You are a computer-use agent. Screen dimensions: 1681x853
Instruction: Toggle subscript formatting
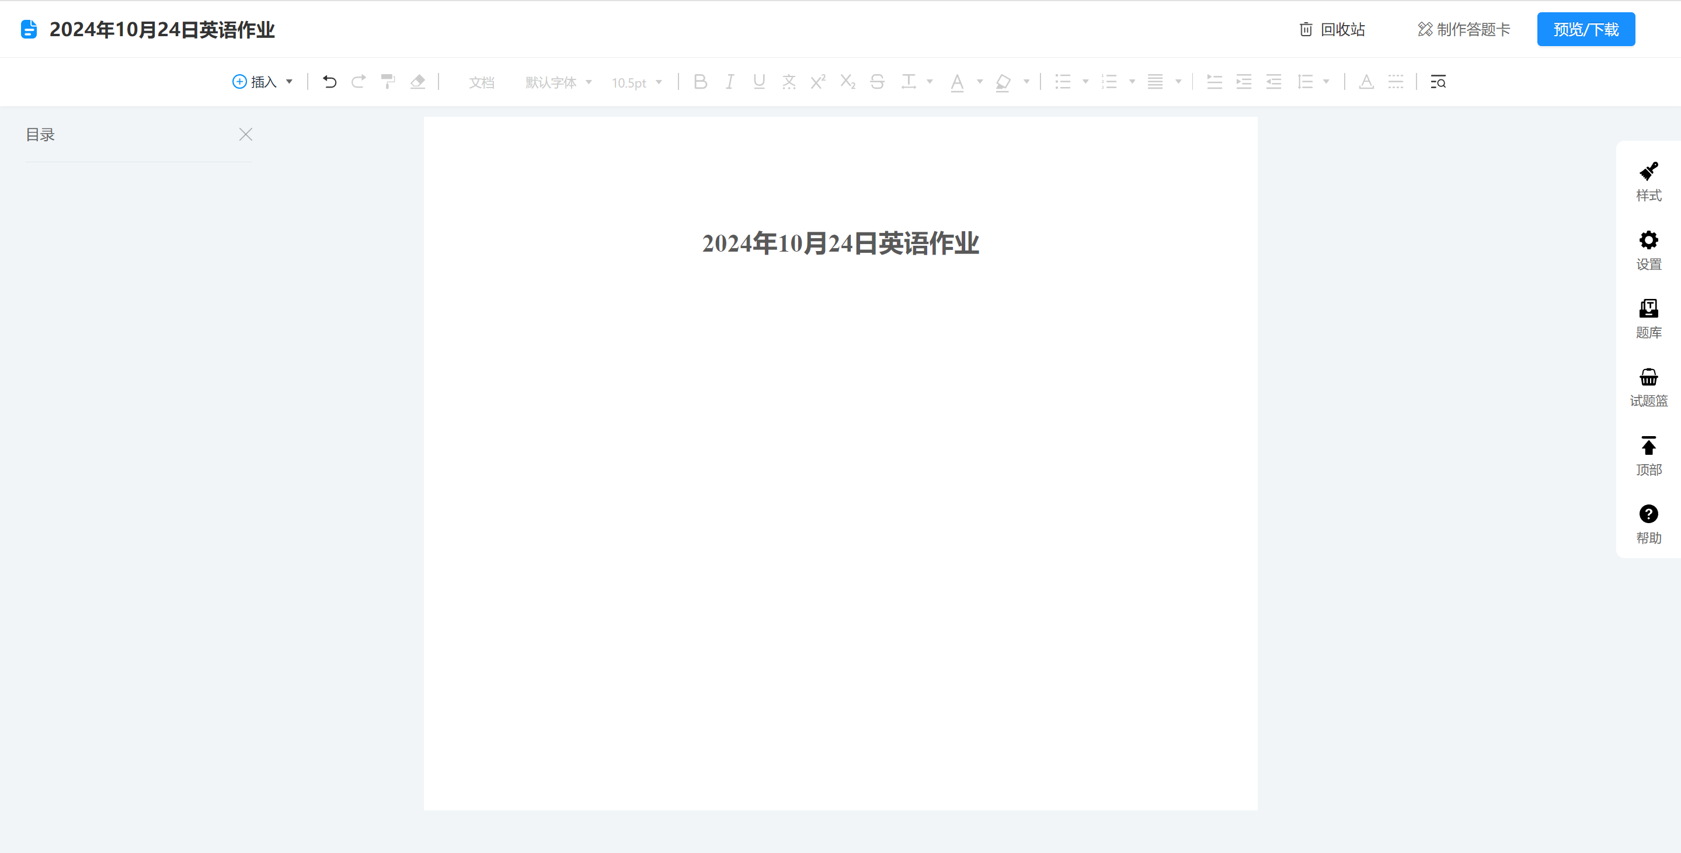[848, 82]
